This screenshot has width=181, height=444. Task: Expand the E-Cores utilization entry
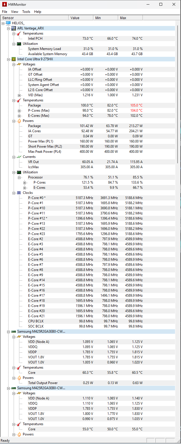[24, 188]
